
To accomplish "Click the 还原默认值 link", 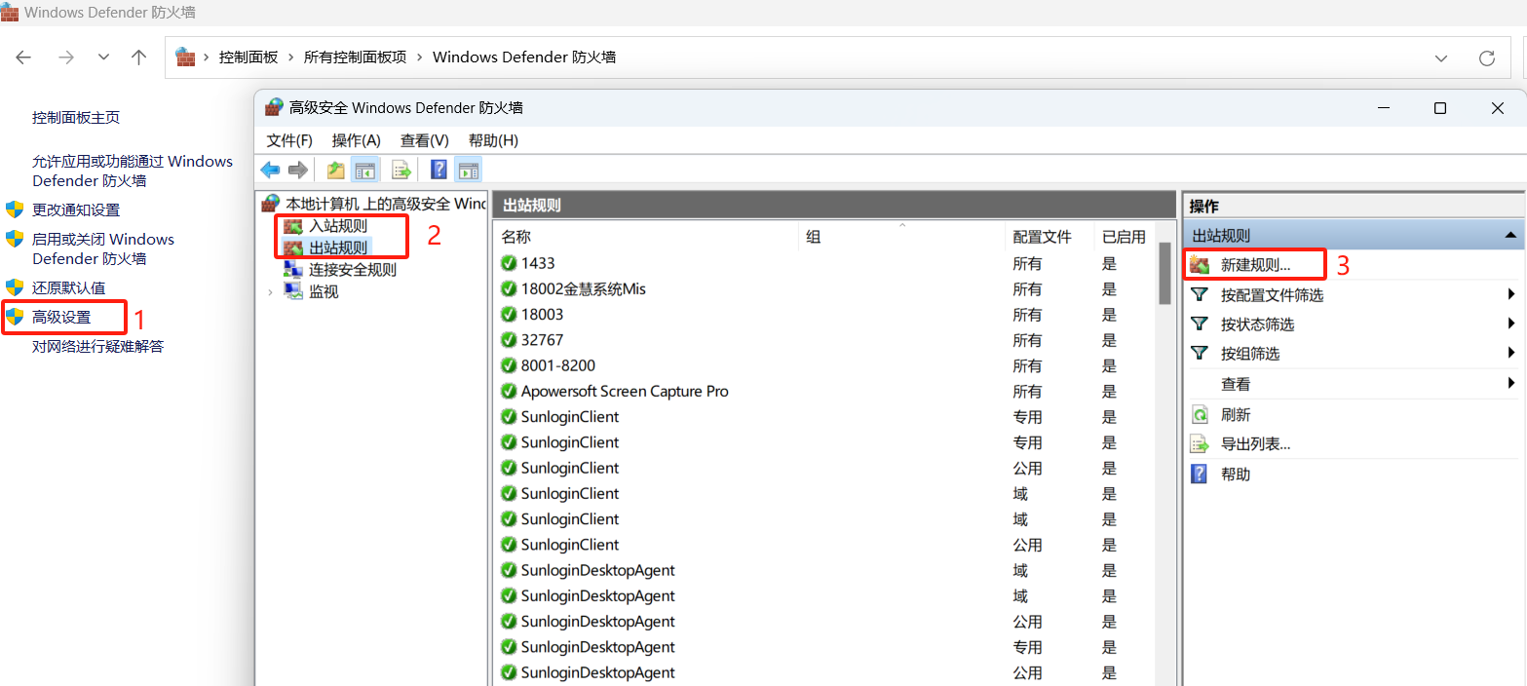I will coord(68,287).
